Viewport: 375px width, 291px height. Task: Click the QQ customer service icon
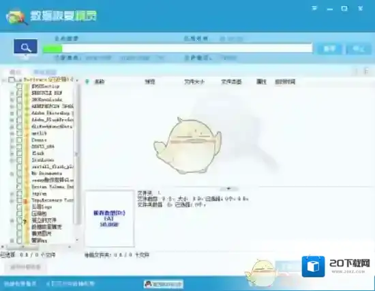coord(148,284)
